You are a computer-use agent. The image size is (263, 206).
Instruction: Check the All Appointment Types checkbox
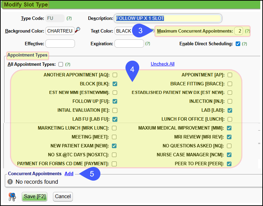[x=61, y=64]
